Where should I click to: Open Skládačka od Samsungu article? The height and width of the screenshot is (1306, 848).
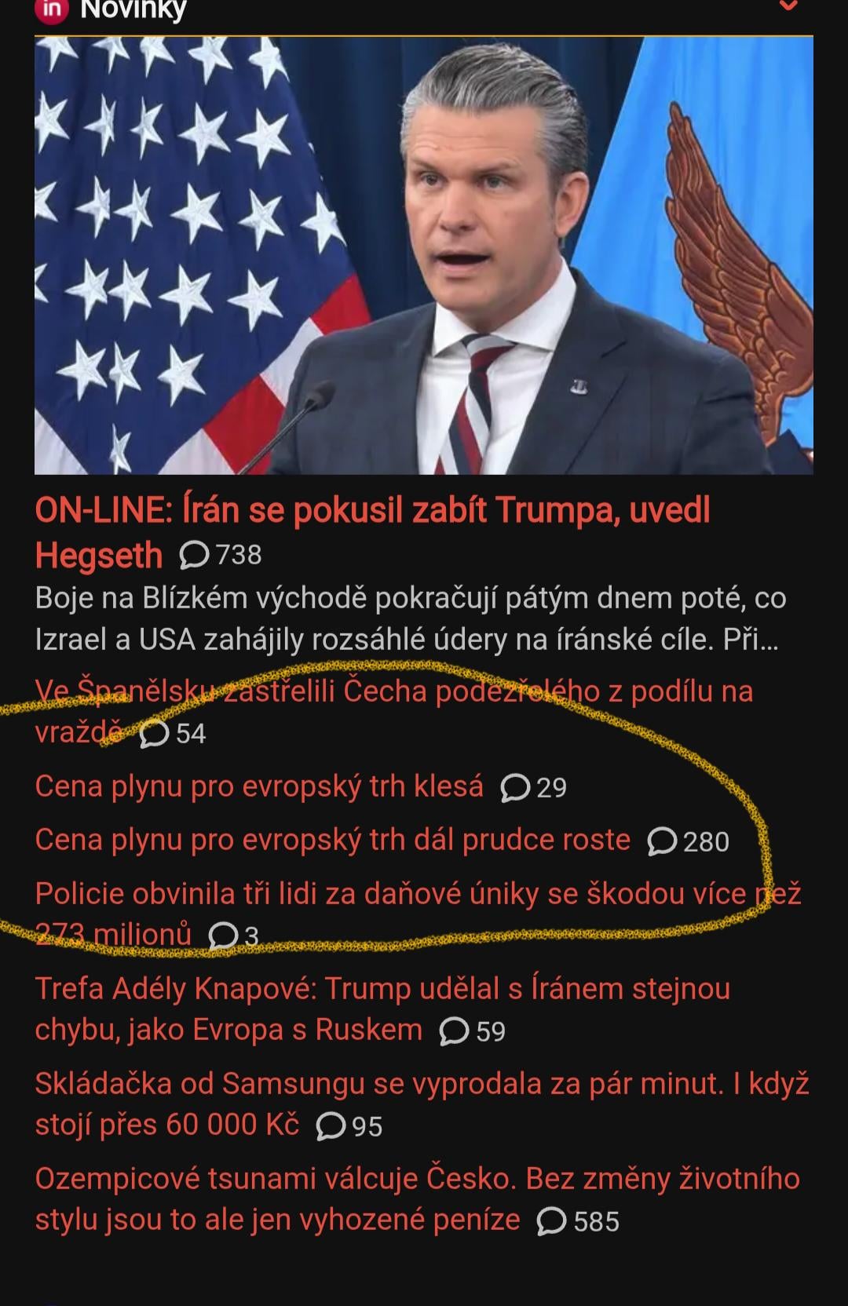[x=422, y=1104]
